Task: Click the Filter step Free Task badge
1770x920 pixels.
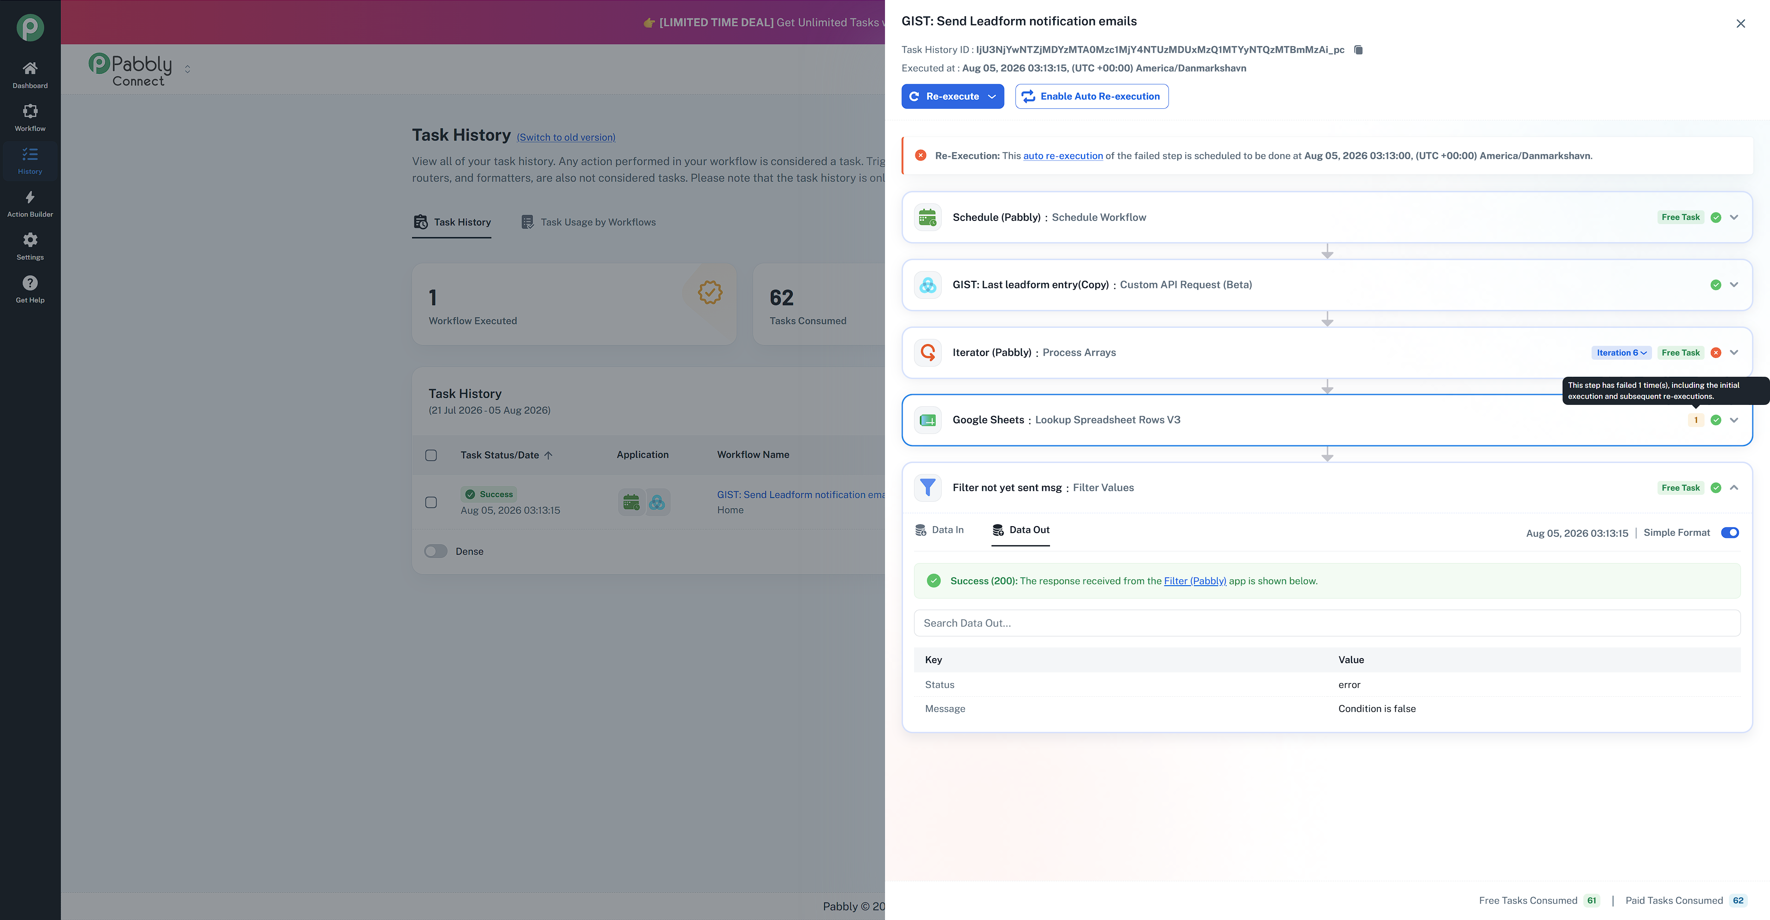Action: tap(1681, 487)
